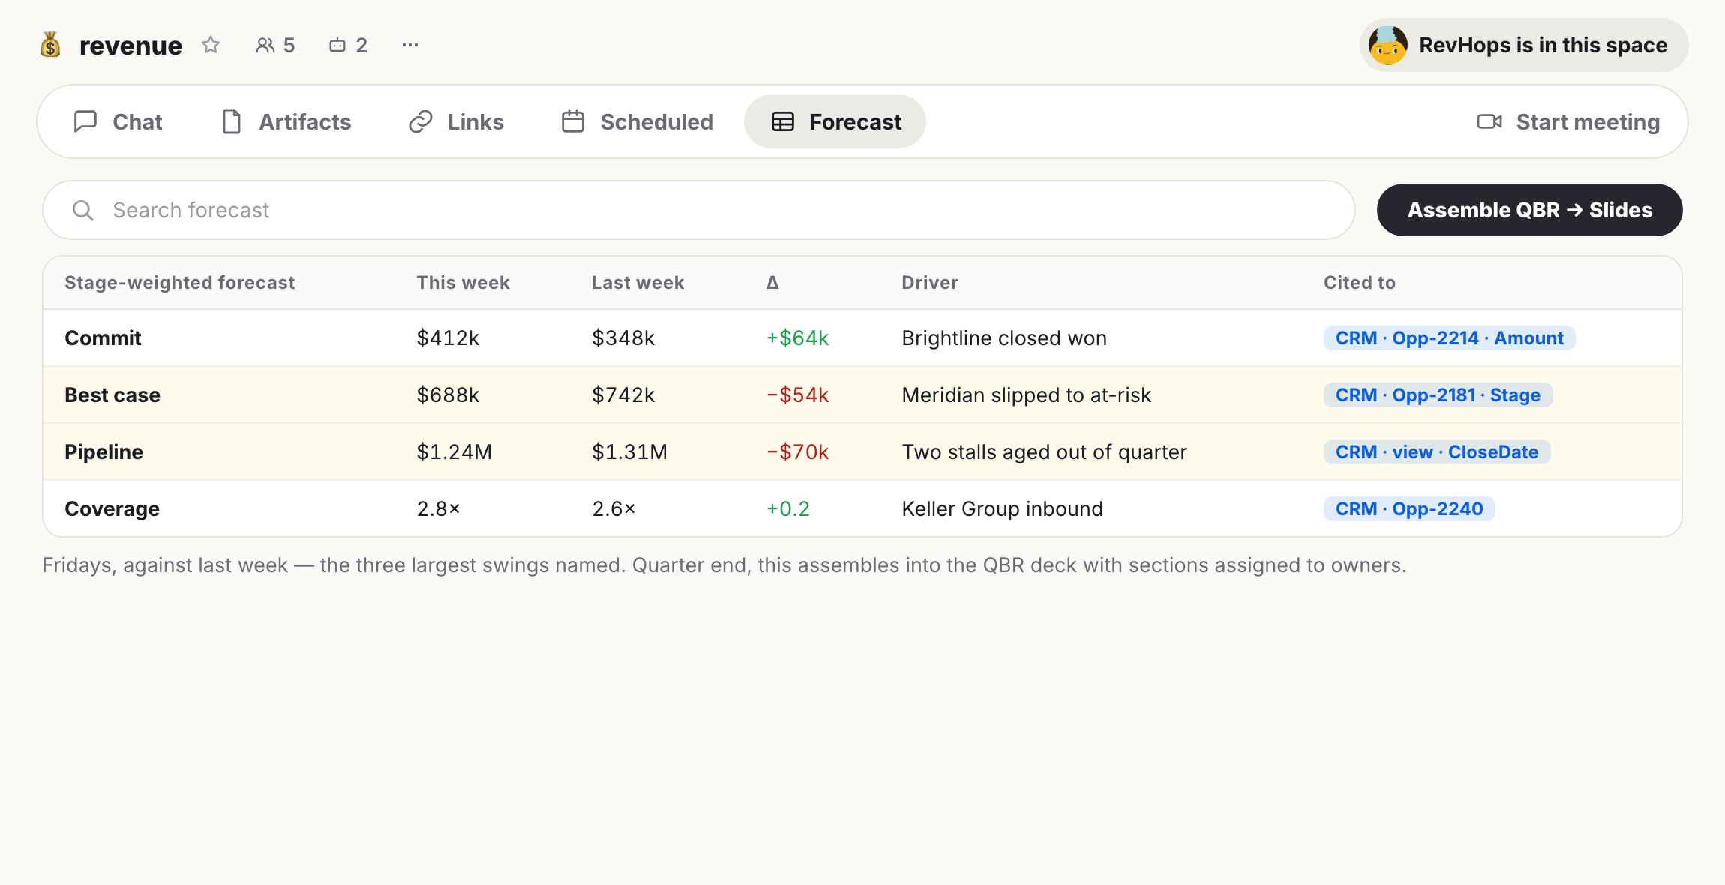Click Two stalls aged out driver
Screen dimensions: 1725x885
coord(1044,451)
